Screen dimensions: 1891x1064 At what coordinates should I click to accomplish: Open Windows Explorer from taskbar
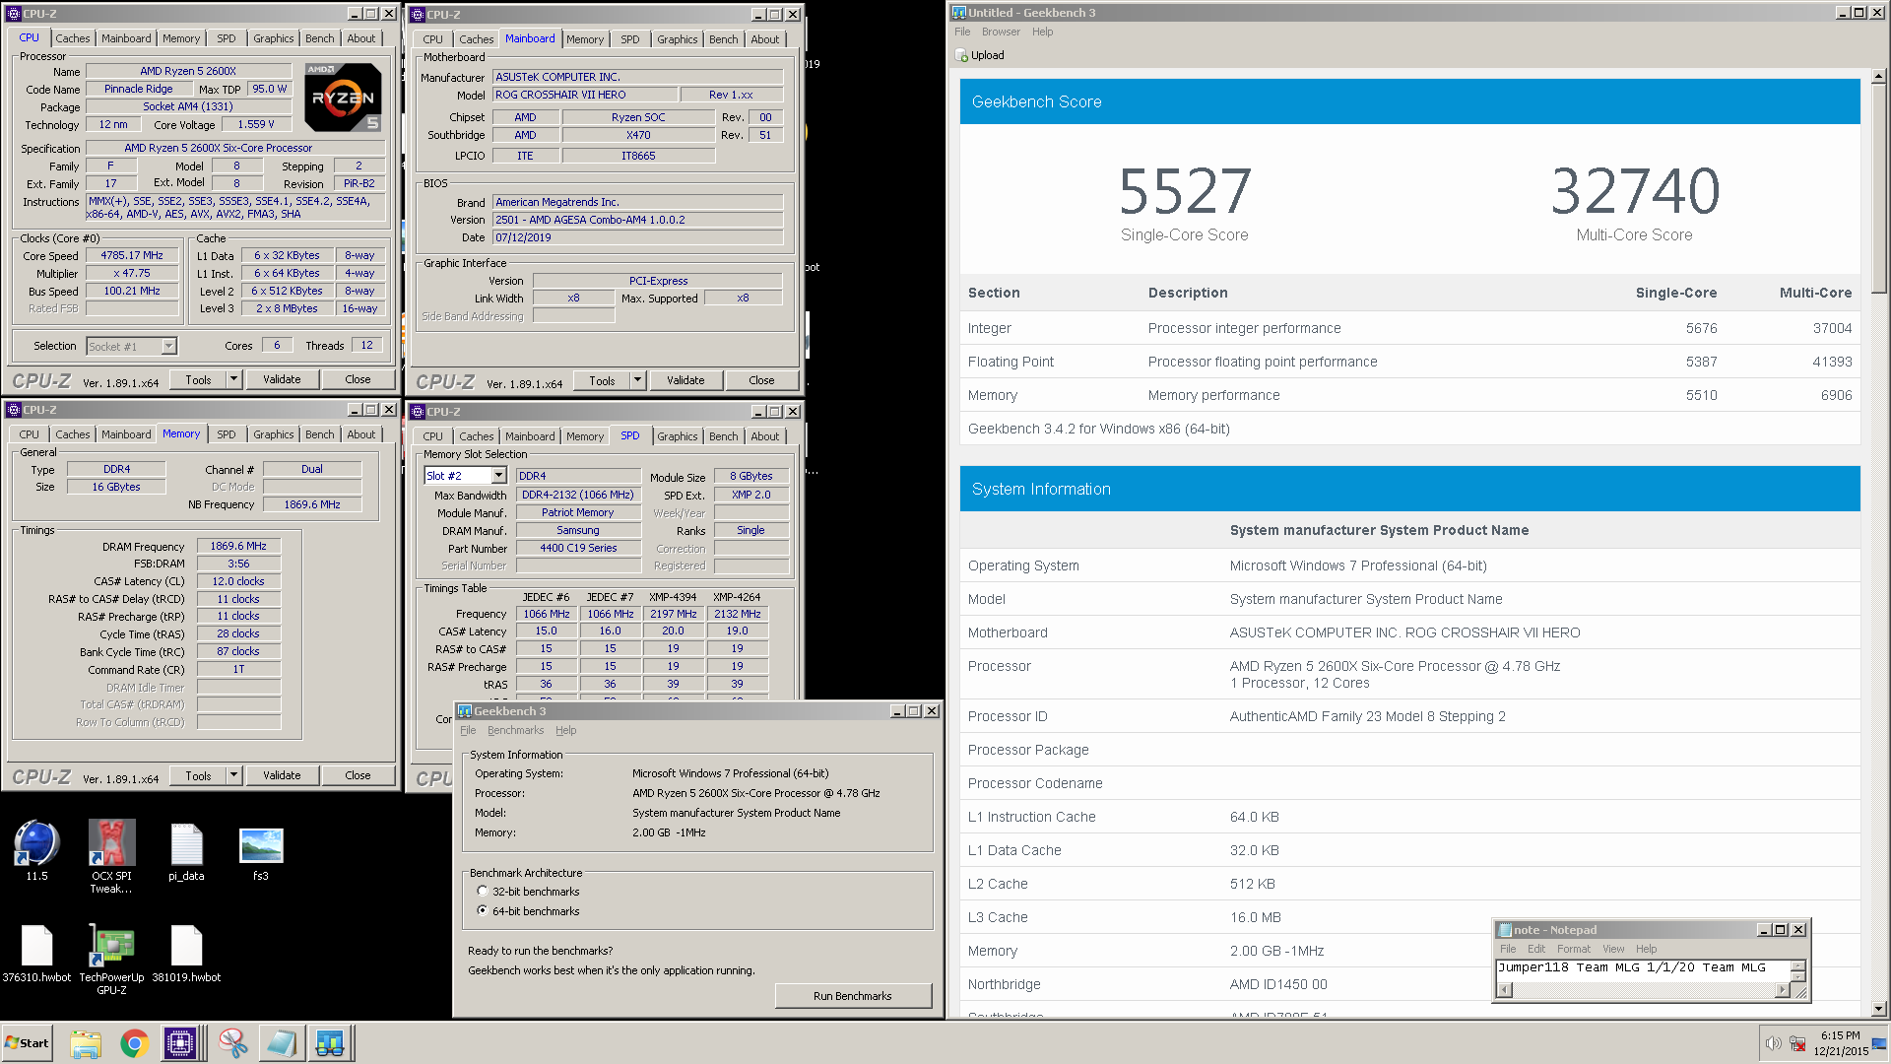86,1043
